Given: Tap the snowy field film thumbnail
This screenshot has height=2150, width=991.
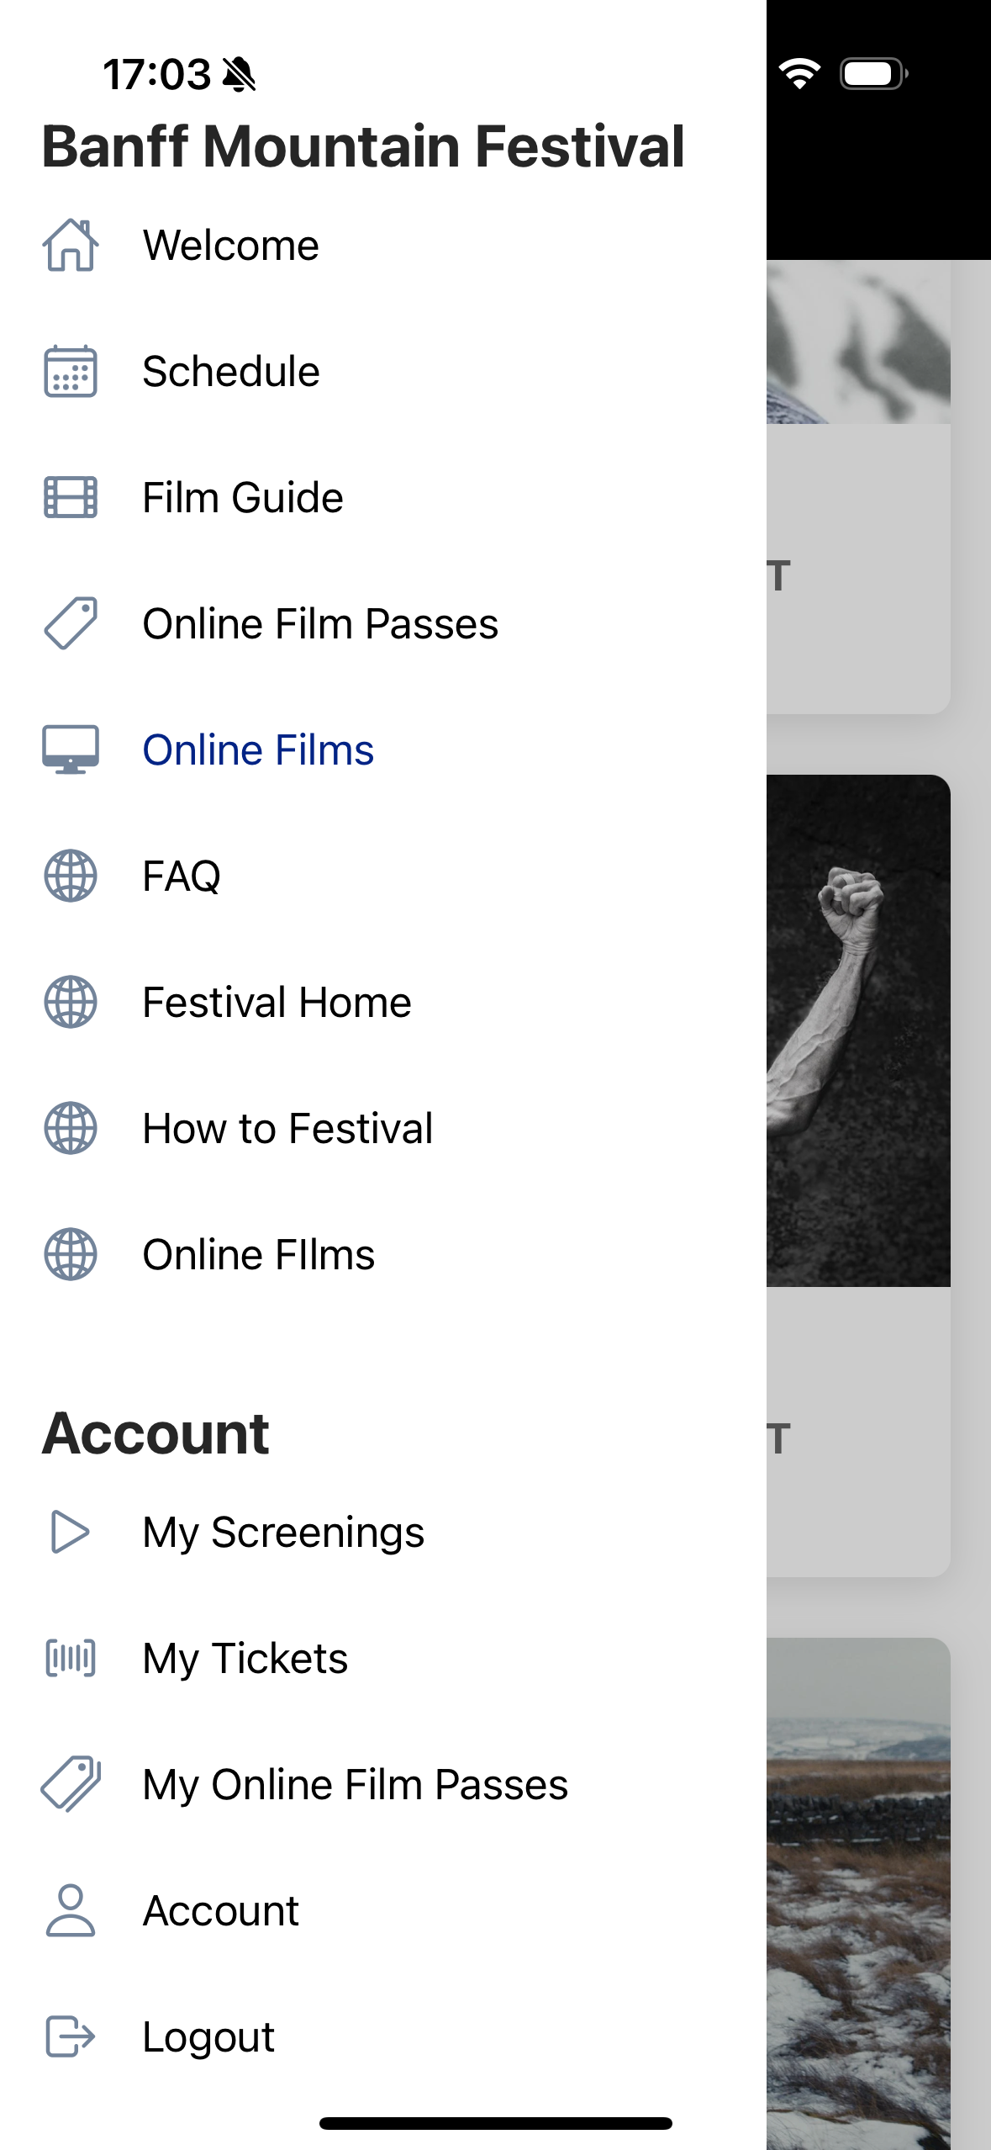Looking at the screenshot, I should pos(858,1893).
